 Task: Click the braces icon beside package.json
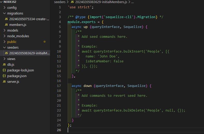tap(4, 76)
